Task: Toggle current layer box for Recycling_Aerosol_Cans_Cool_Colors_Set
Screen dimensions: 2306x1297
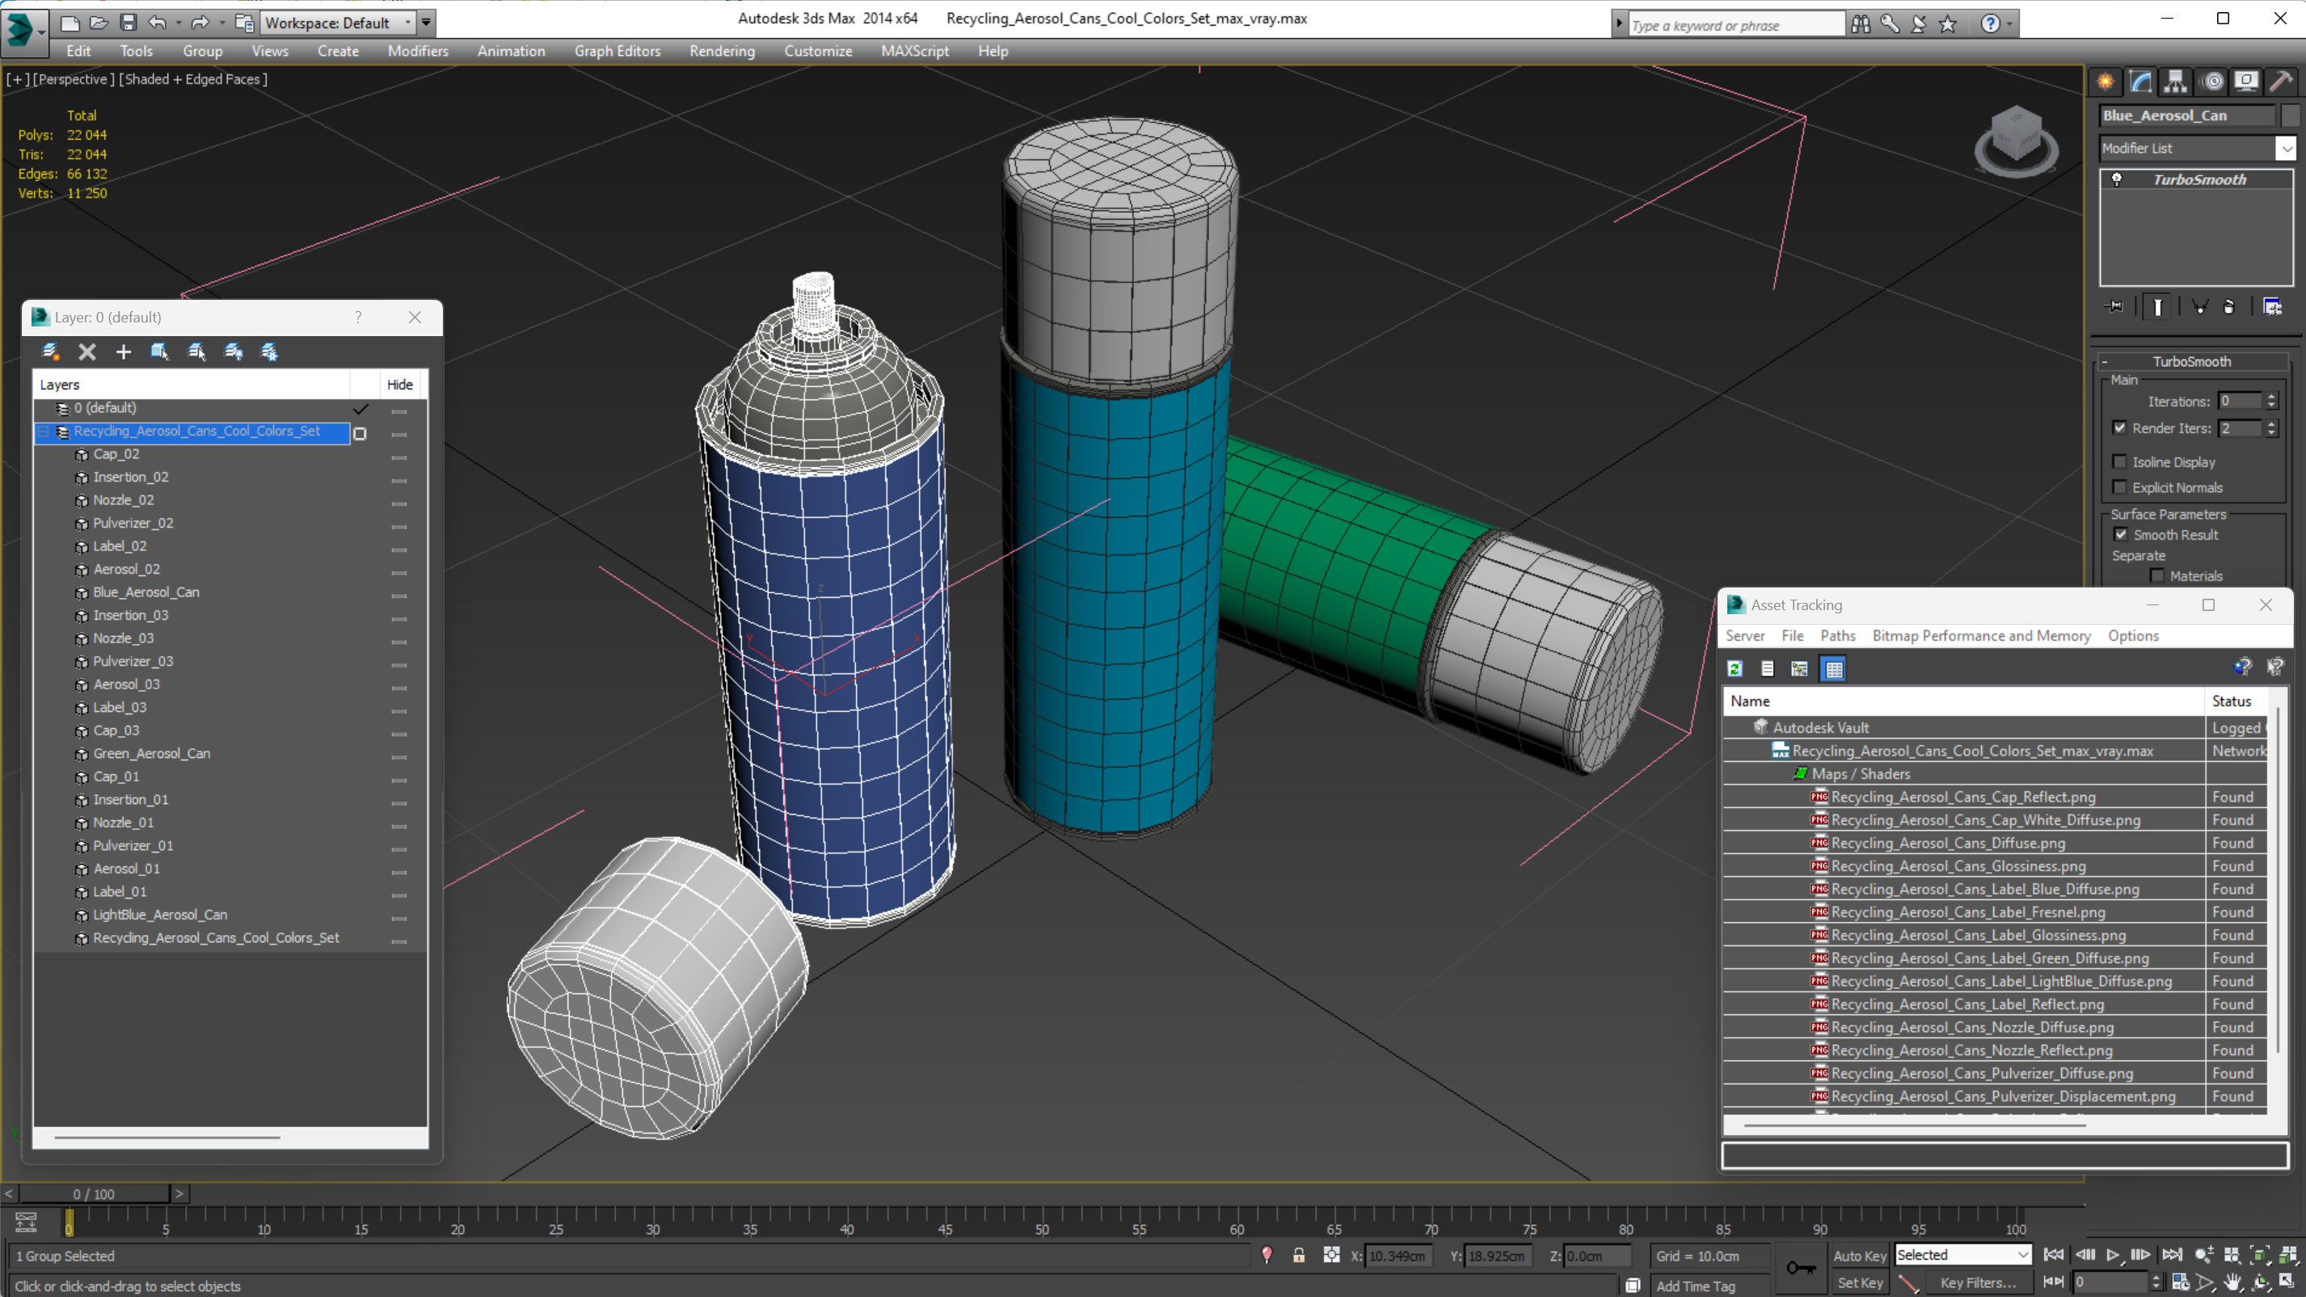Action: pos(360,433)
